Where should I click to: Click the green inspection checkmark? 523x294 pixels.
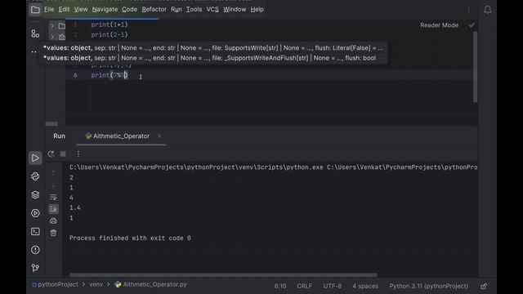(472, 25)
